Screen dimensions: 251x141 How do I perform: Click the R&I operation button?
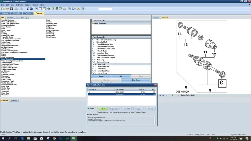click(x=121, y=76)
